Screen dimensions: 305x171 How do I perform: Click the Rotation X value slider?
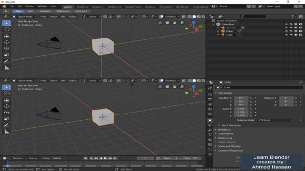coord(286,98)
